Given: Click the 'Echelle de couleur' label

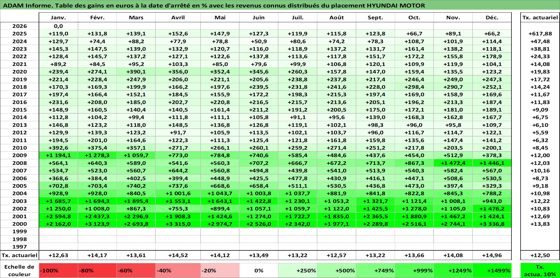Looking at the screenshot, I should [x=20, y=270].
